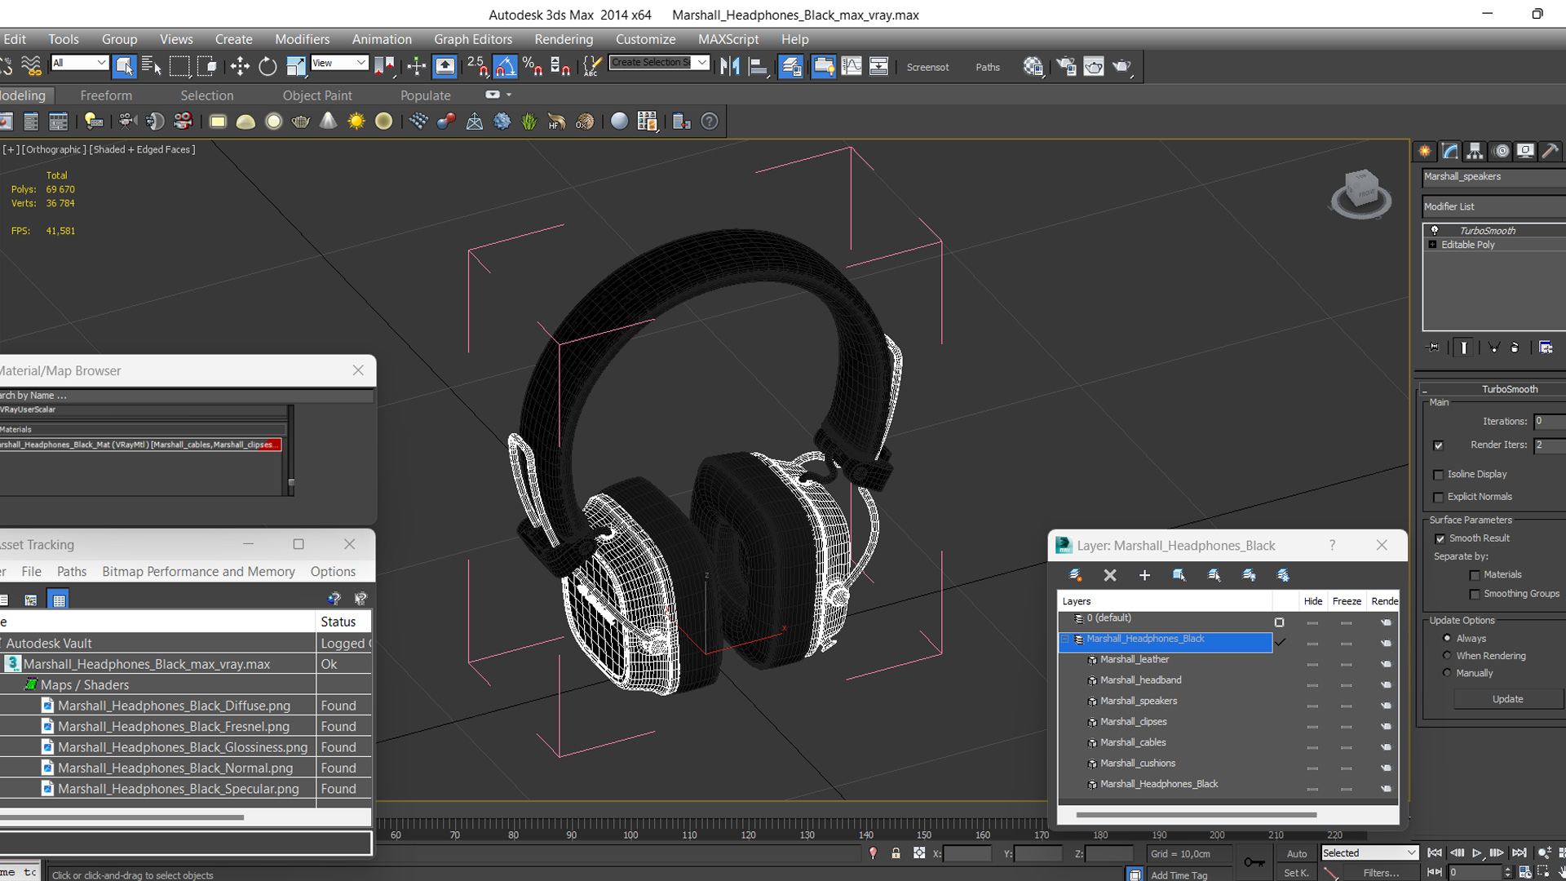Add selected objects to layer plus icon
The image size is (1566, 881).
coord(1144,575)
